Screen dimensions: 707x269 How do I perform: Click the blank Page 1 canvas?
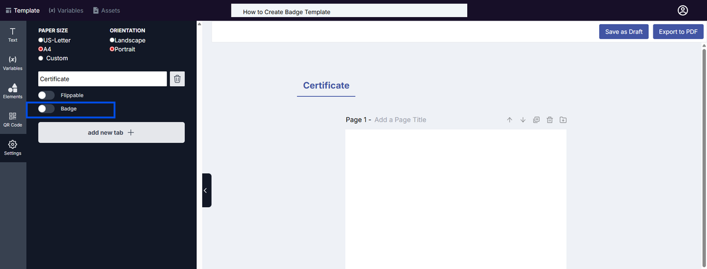[455, 199]
